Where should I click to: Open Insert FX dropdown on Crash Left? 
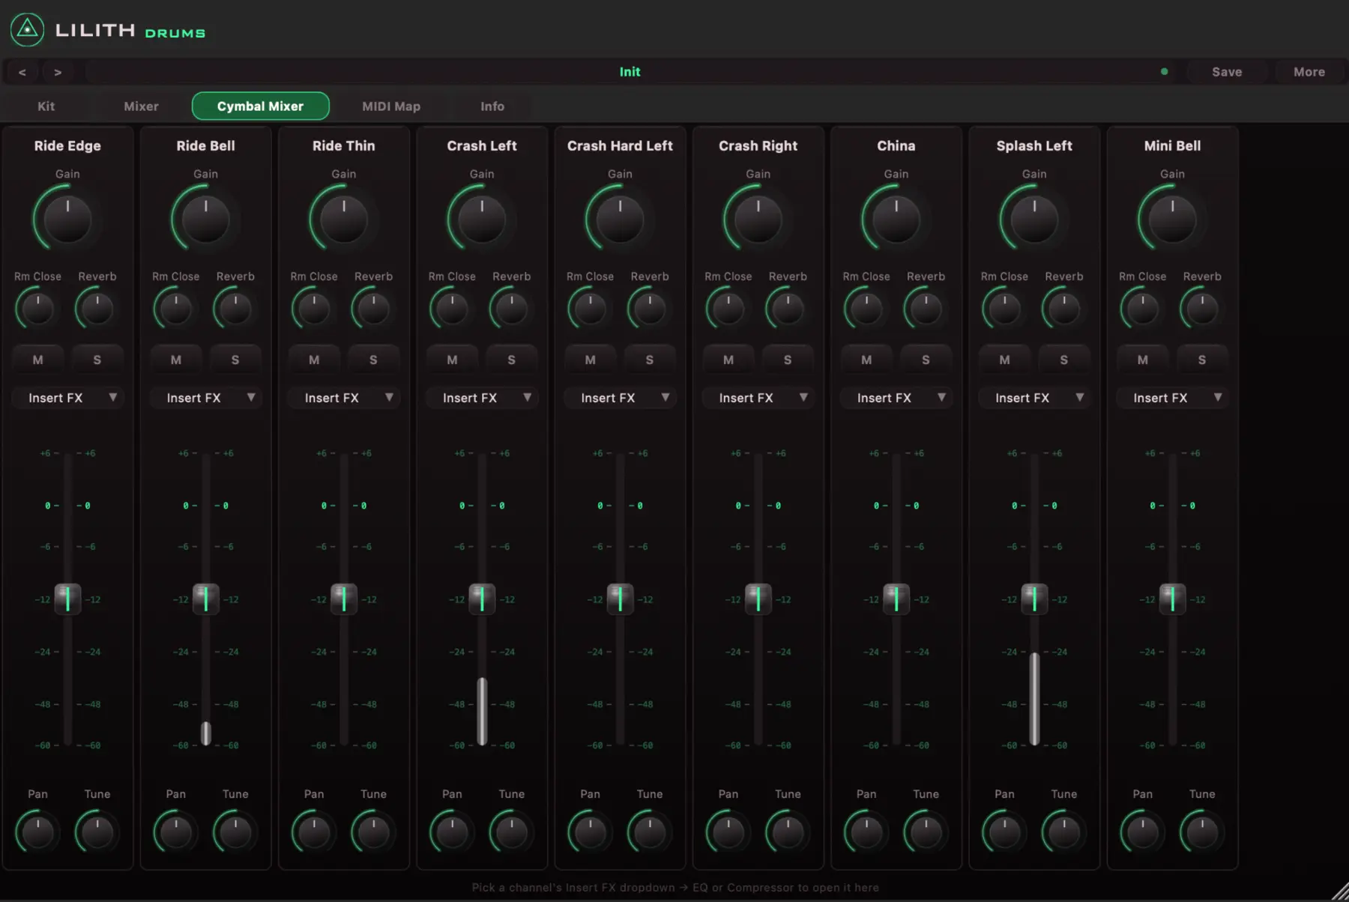[482, 398]
